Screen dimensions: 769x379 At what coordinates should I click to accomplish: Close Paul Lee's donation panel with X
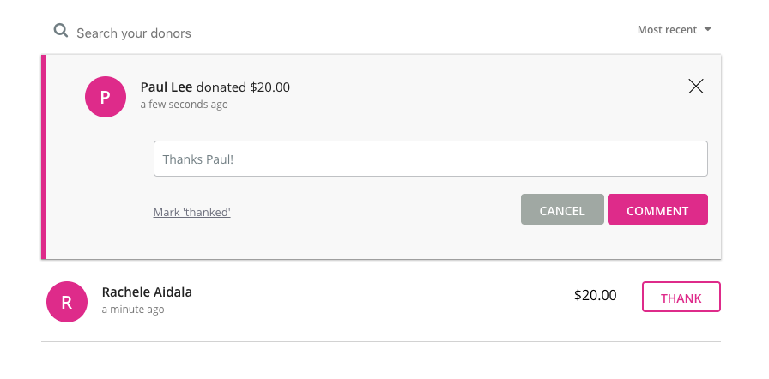point(696,87)
